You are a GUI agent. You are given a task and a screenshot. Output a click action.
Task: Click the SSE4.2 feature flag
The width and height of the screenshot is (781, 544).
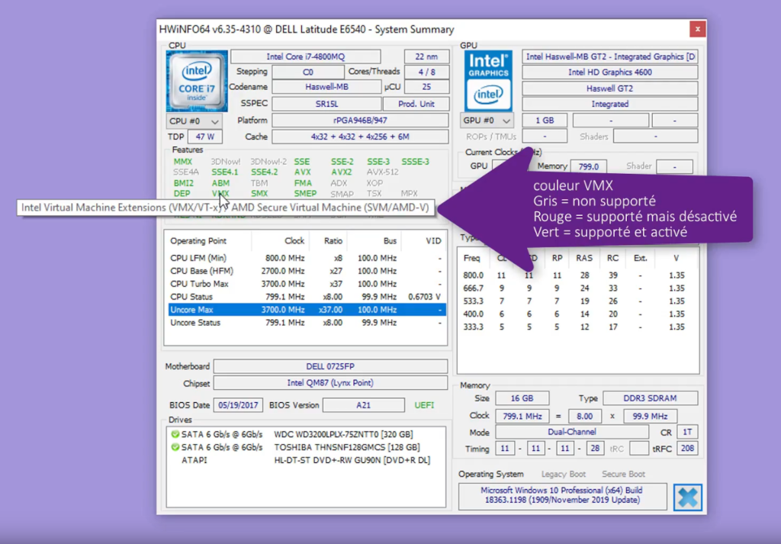pyautogui.click(x=264, y=172)
